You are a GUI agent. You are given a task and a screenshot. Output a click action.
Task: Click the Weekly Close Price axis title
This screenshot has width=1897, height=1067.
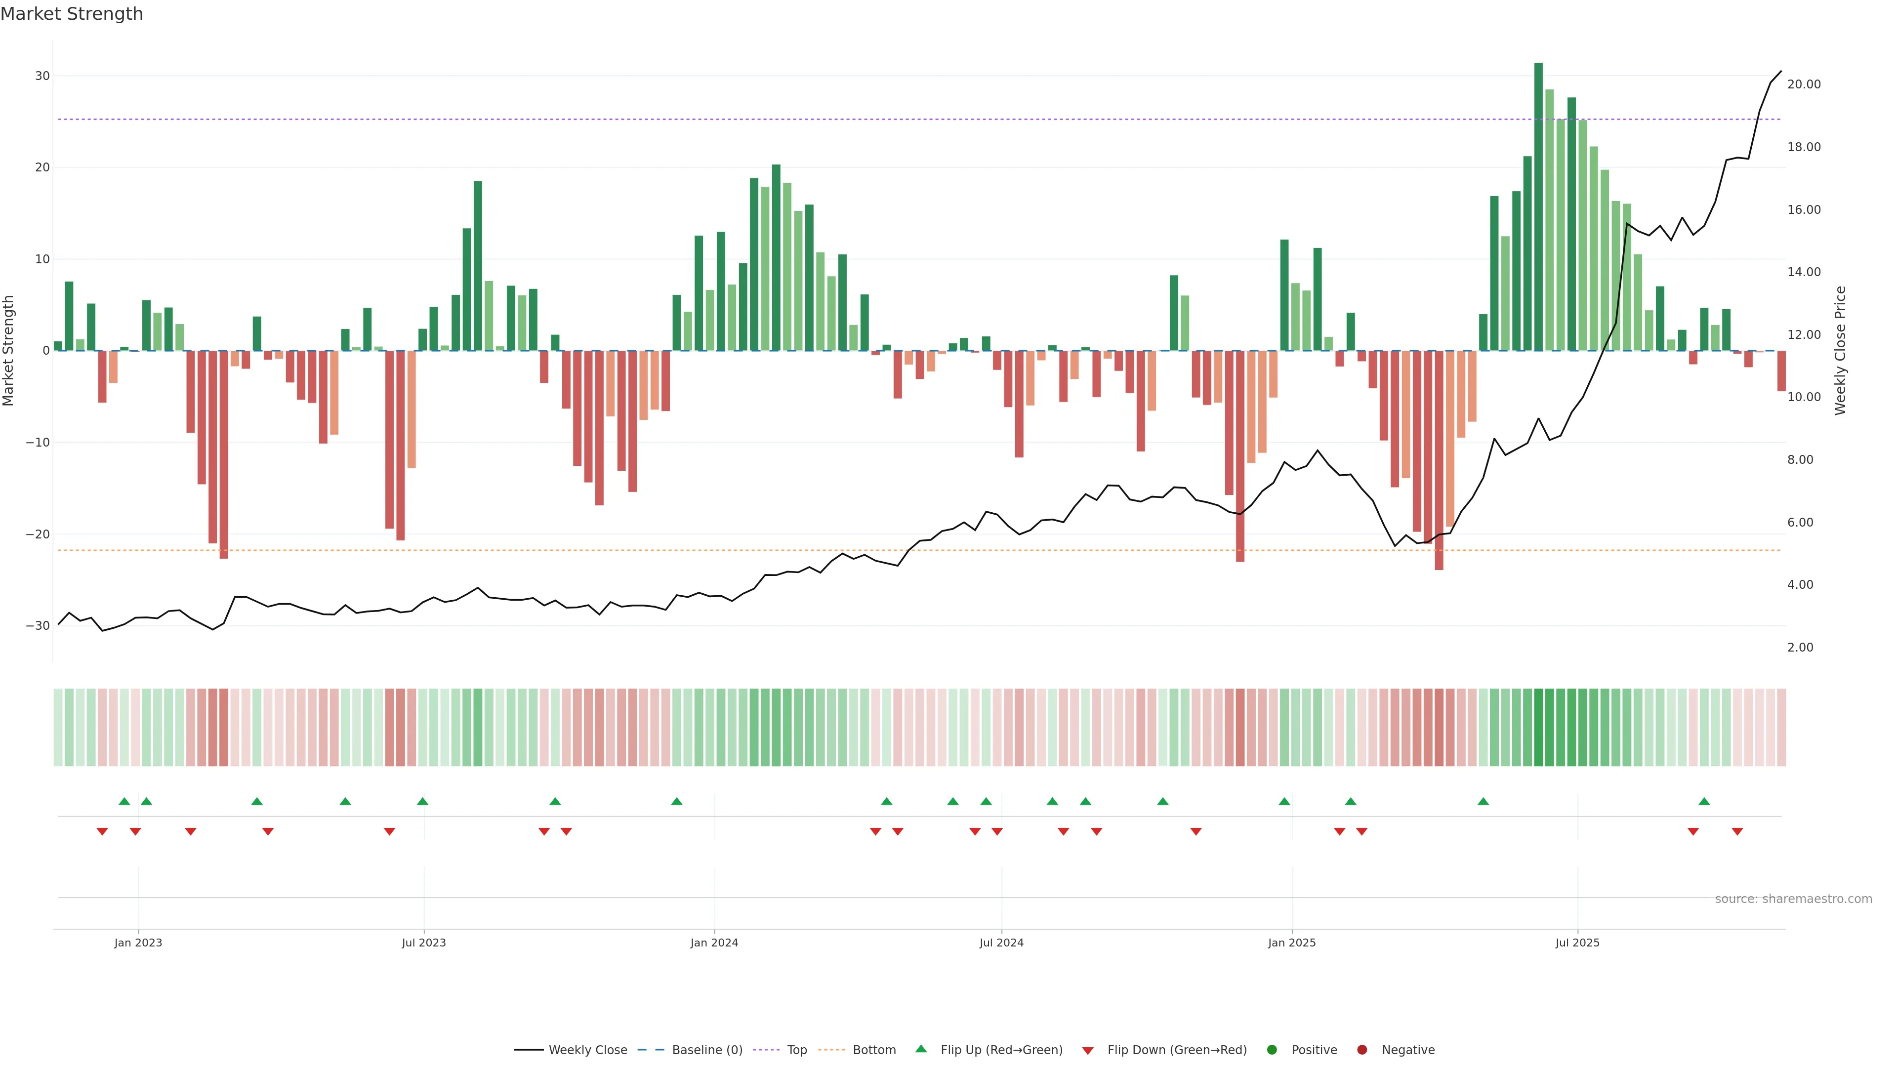(x=1840, y=351)
